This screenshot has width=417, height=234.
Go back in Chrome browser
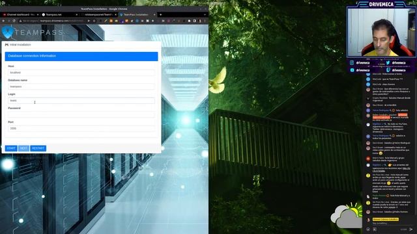pos(3,21)
